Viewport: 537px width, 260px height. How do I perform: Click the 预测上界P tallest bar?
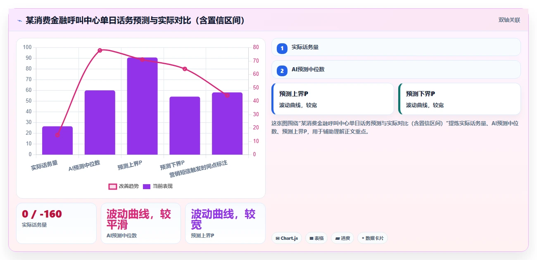[x=142, y=106]
